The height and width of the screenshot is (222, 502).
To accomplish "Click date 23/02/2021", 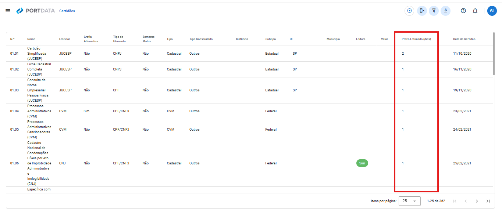I will point(462,111).
